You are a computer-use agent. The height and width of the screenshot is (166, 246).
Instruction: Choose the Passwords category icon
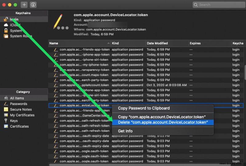click(6, 104)
